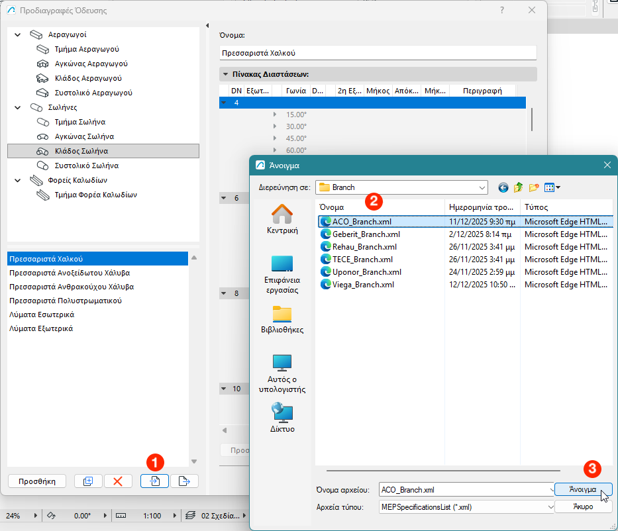Select Πρεσσαριστά Ανθρακούχου Χάλυβα specification
Screen dimensions: 618x531
[x=98, y=287]
